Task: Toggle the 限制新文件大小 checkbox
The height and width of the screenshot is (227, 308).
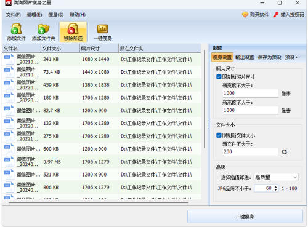Action: 219,135
